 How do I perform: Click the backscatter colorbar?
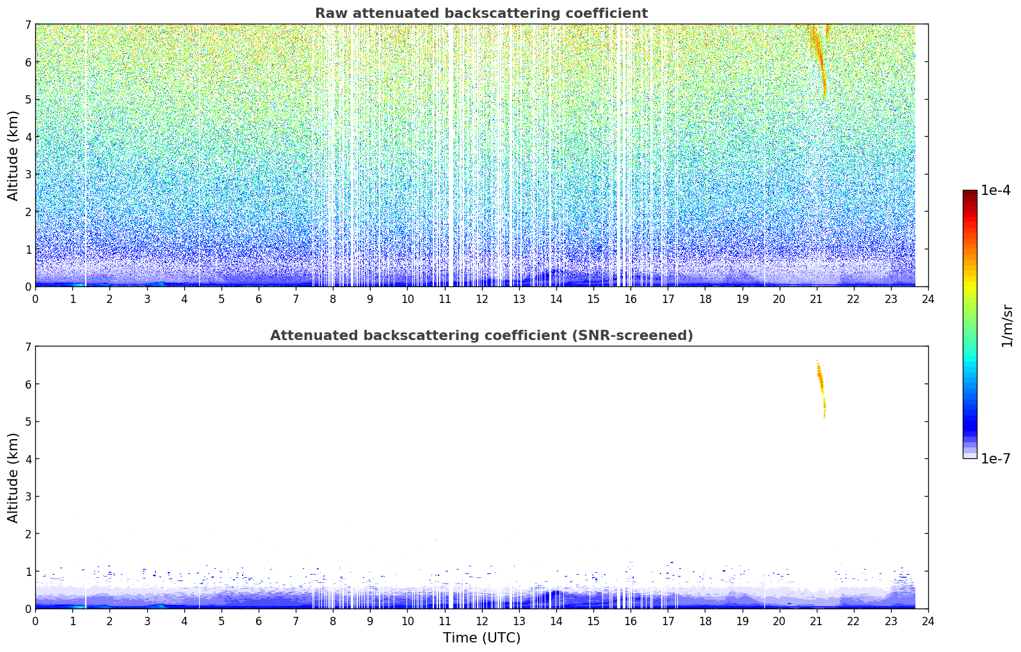tap(970, 324)
